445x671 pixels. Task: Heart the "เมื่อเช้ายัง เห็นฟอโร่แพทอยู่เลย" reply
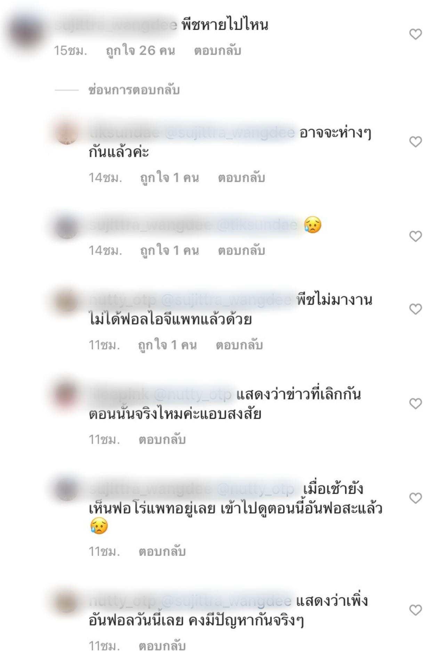[415, 498]
